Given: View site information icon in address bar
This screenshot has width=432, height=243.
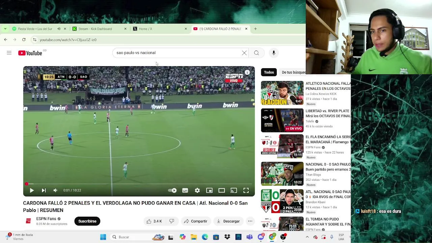Looking at the screenshot, I should click(x=34, y=39).
